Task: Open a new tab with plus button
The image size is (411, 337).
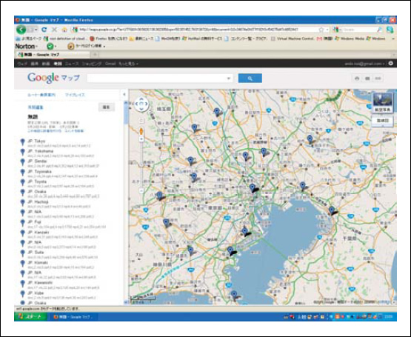Action: [x=95, y=54]
